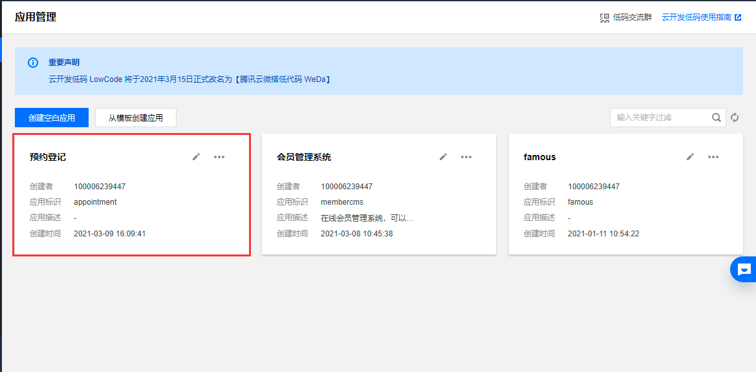
Task: Edit the 会员管理系统 app via pencil icon
Action: coord(443,157)
